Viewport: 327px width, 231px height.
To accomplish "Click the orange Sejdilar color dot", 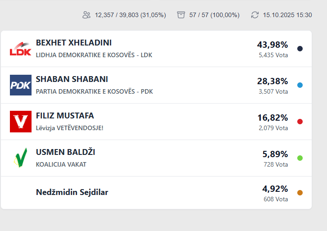I will 300,193.
